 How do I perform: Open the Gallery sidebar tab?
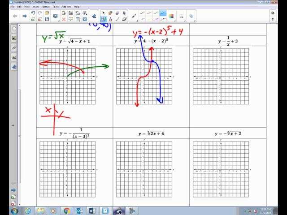[x=14, y=38]
